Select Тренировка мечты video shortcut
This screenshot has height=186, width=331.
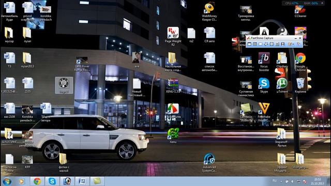point(246,13)
